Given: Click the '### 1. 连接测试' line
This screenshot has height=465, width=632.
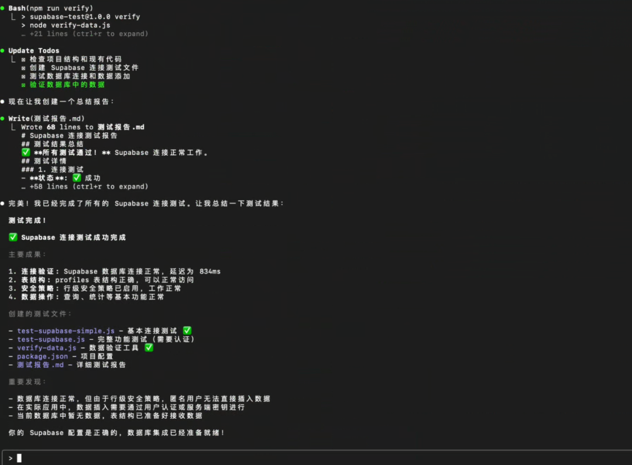Looking at the screenshot, I should (53, 169).
